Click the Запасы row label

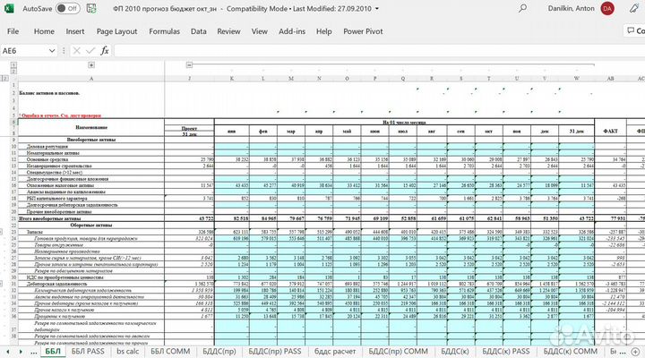pyautogui.click(x=34, y=232)
